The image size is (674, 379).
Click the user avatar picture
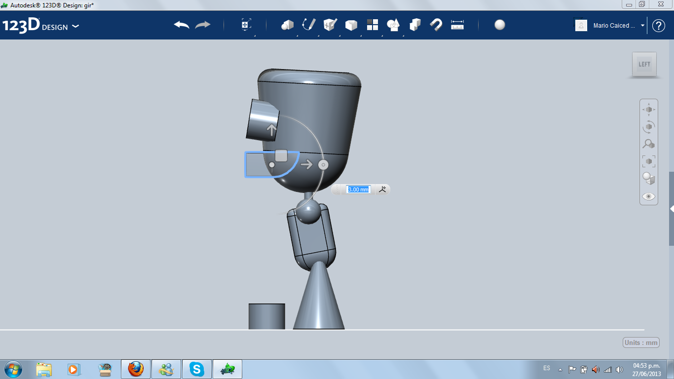[581, 25]
